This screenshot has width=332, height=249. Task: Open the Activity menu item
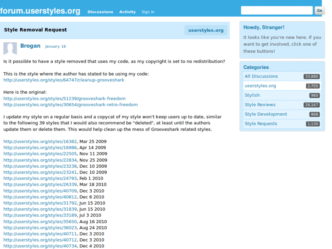pyautogui.click(x=127, y=12)
